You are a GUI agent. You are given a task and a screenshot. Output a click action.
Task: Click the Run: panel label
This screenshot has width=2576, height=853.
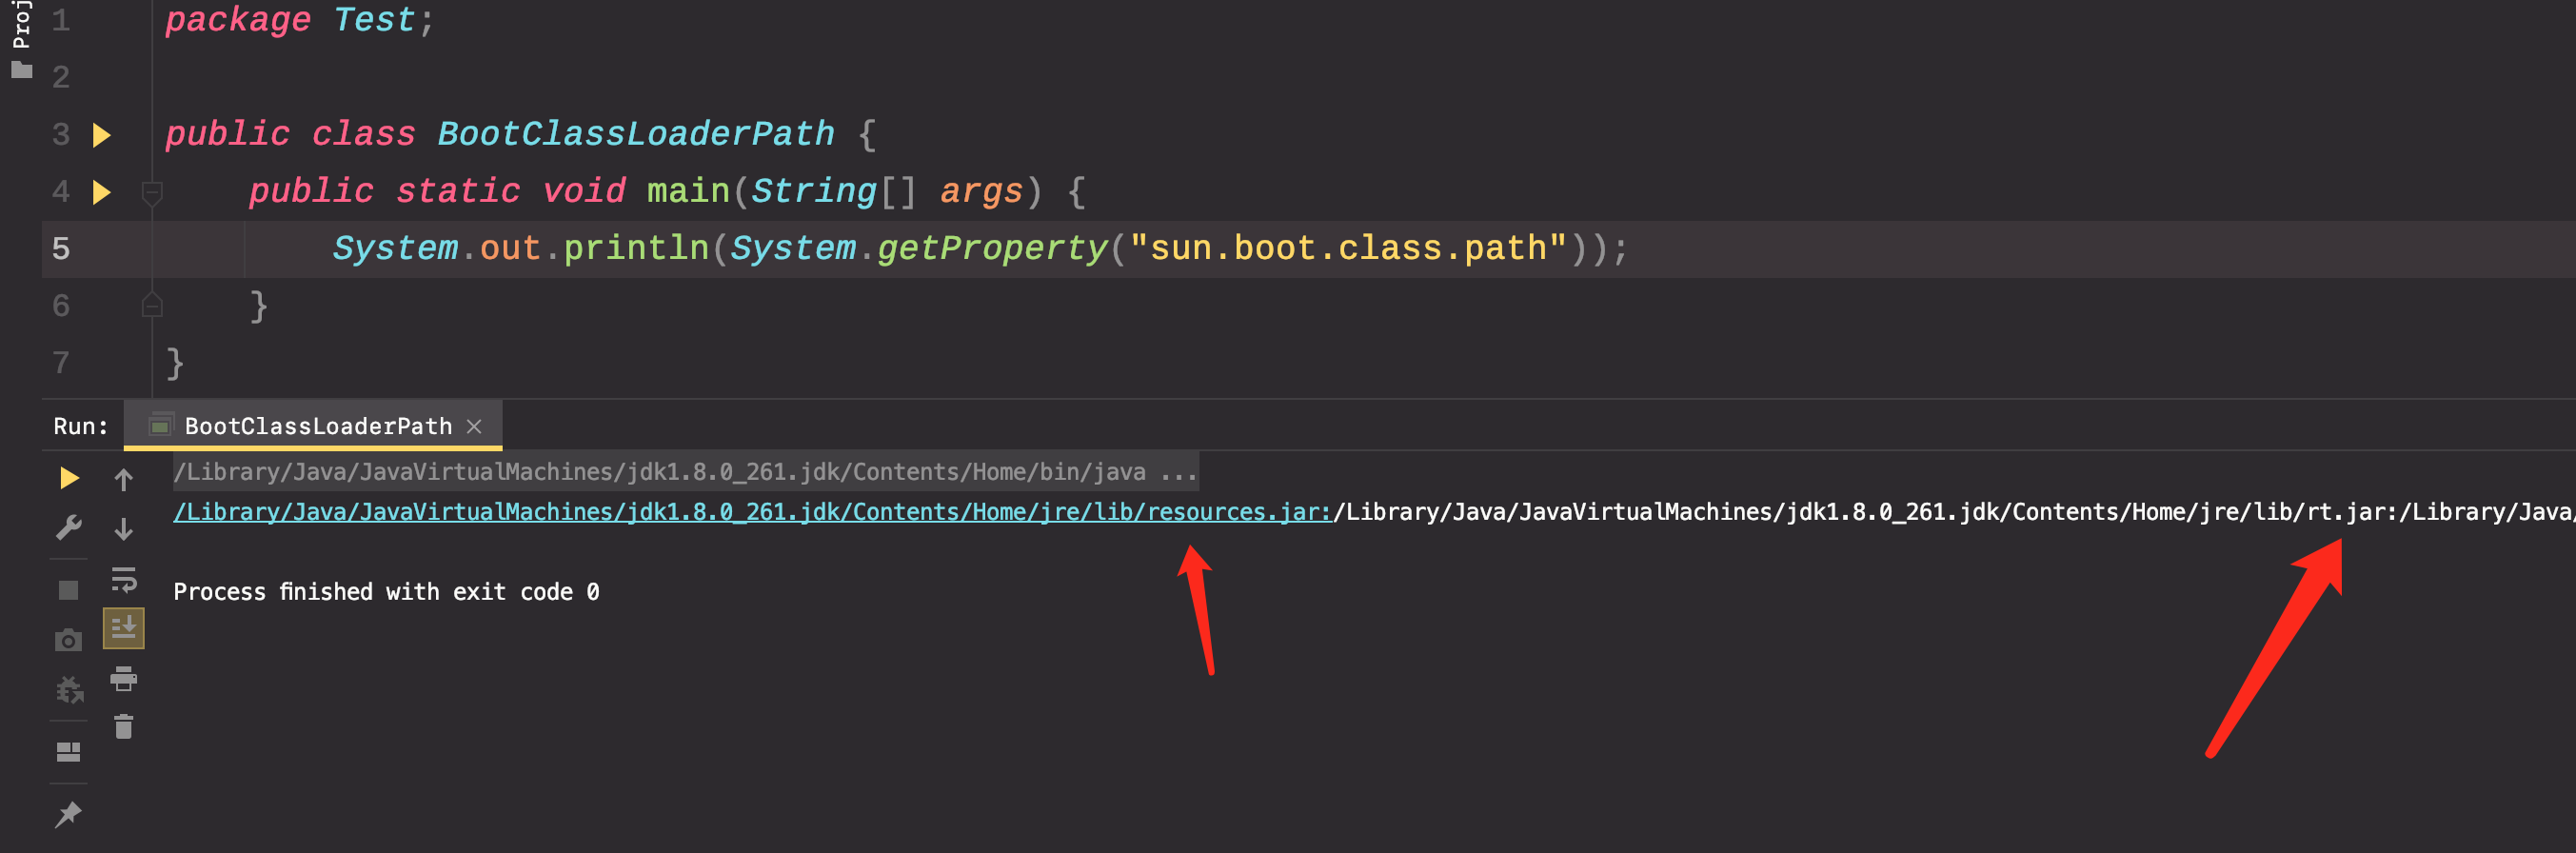(x=80, y=426)
